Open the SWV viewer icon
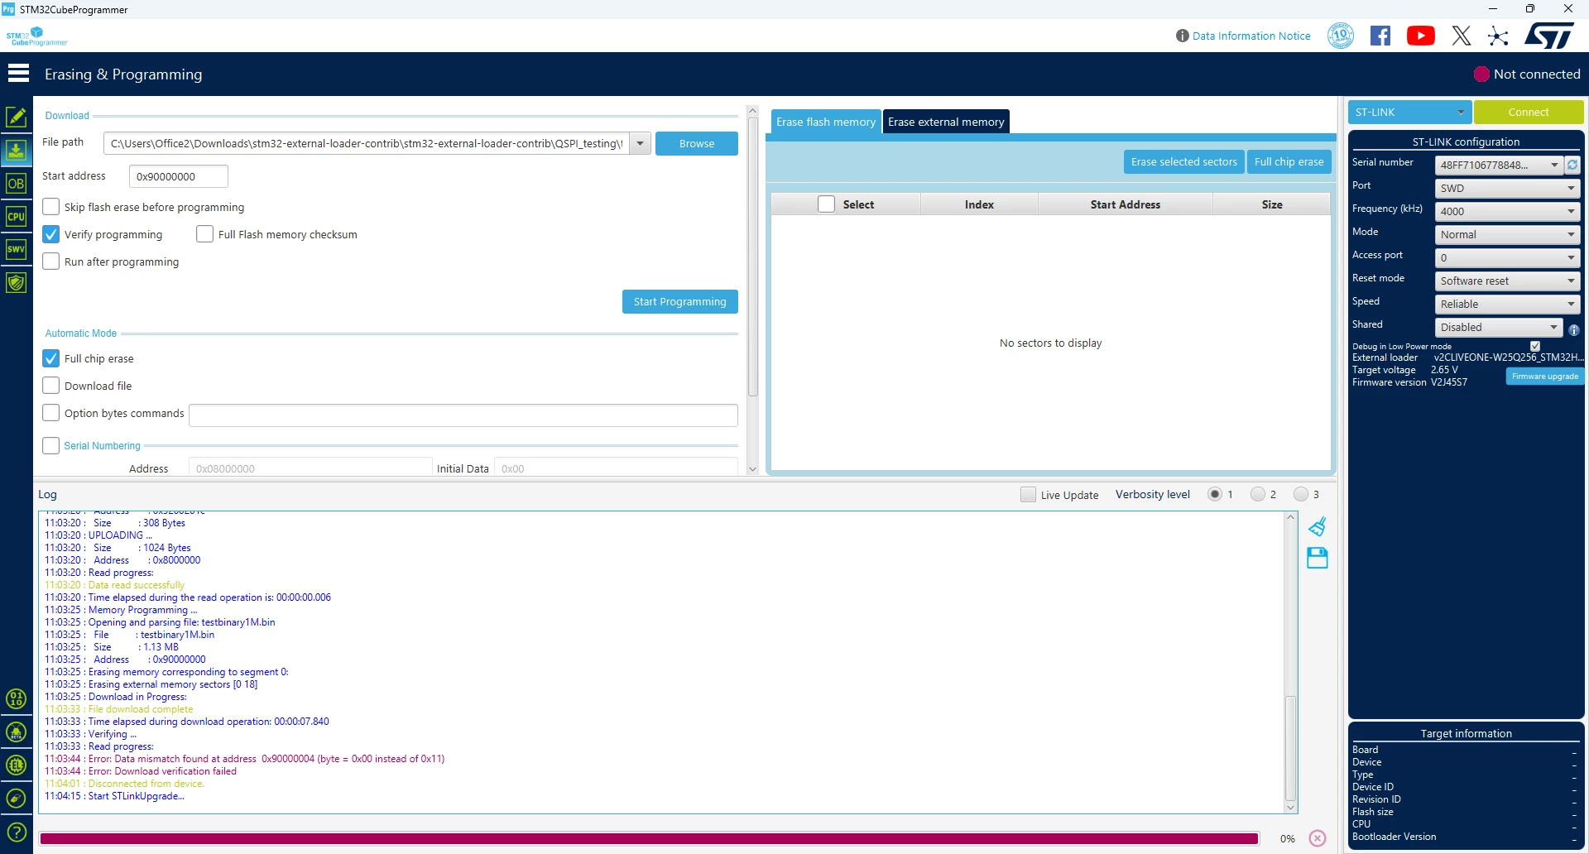Image resolution: width=1589 pixels, height=854 pixels. (x=16, y=249)
